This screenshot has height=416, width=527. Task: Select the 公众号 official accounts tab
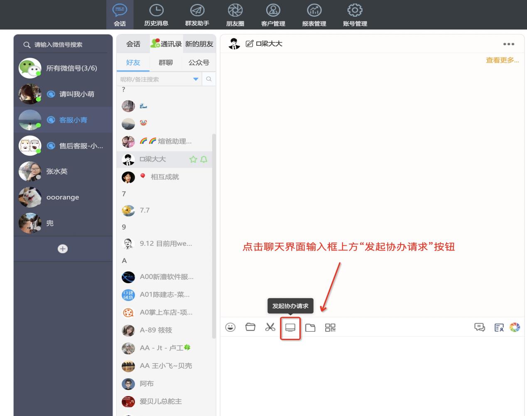point(199,63)
